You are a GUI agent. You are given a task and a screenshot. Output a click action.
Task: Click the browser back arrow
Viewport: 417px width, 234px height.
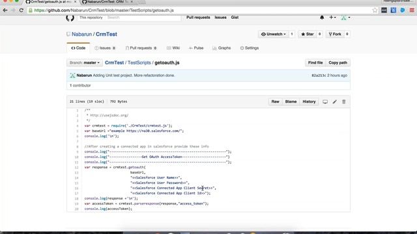(x=5, y=10)
